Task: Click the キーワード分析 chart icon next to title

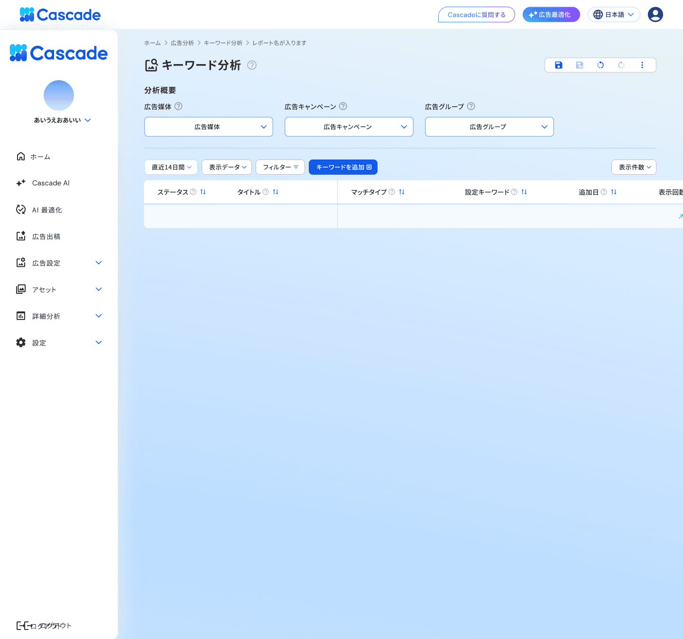Action: click(151, 65)
